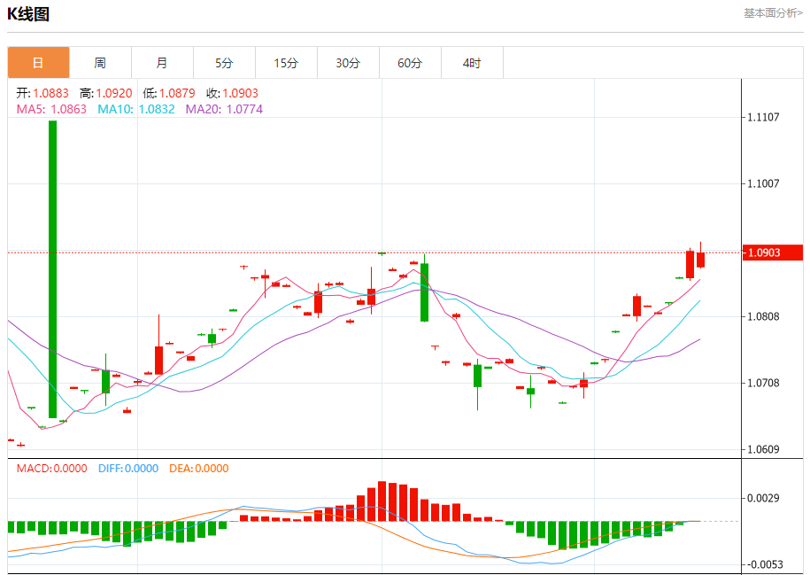This screenshot has width=810, height=575.
Task: Click the MA20 indicator label
Action: click(224, 109)
